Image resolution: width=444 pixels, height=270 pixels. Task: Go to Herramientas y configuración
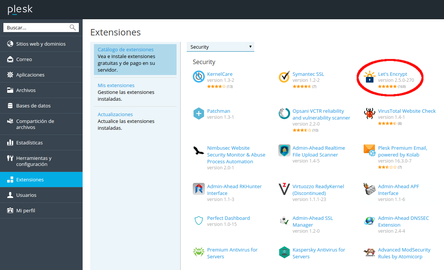click(34, 161)
